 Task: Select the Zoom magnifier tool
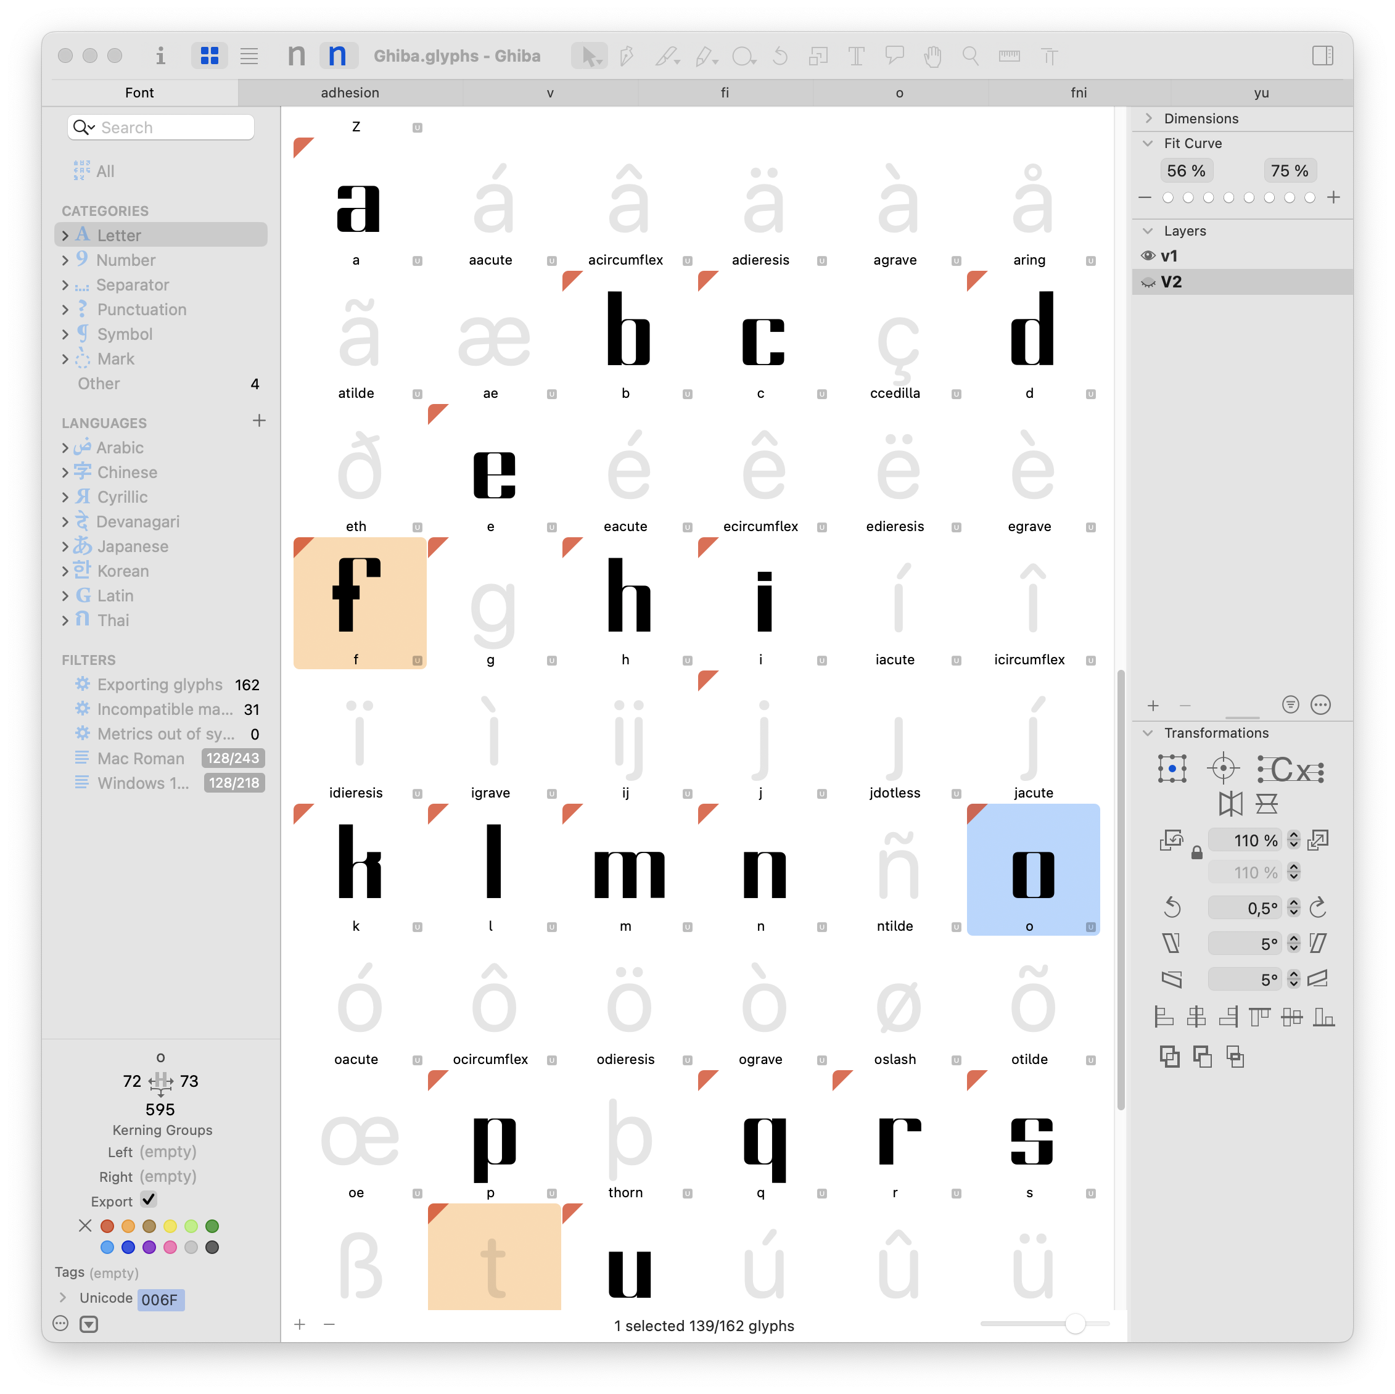[x=971, y=56]
